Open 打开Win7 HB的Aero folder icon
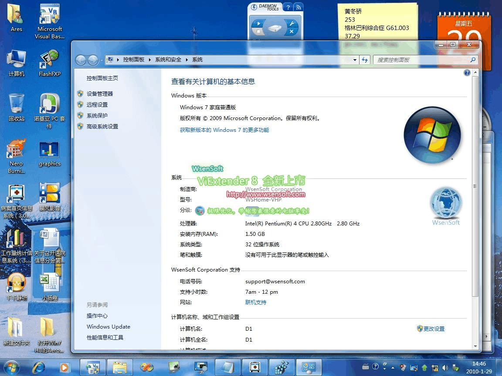The width and height of the screenshot is (502, 376). point(49,335)
